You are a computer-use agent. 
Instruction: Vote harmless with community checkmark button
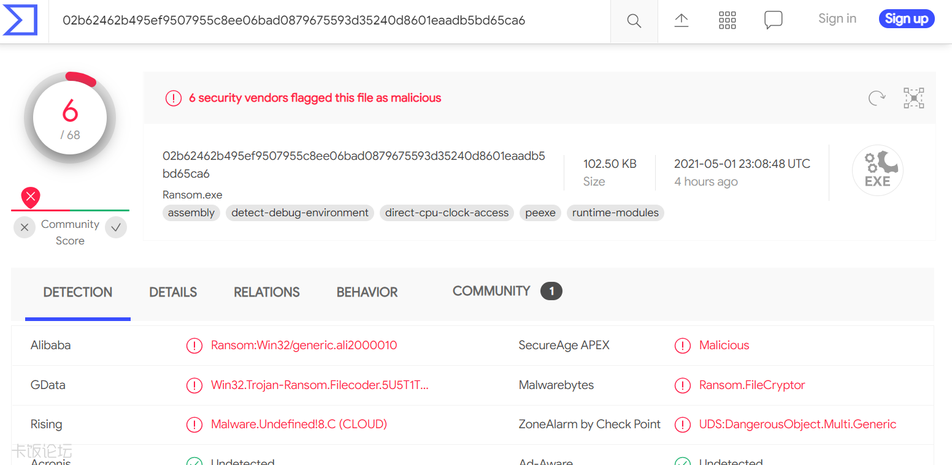point(116,228)
